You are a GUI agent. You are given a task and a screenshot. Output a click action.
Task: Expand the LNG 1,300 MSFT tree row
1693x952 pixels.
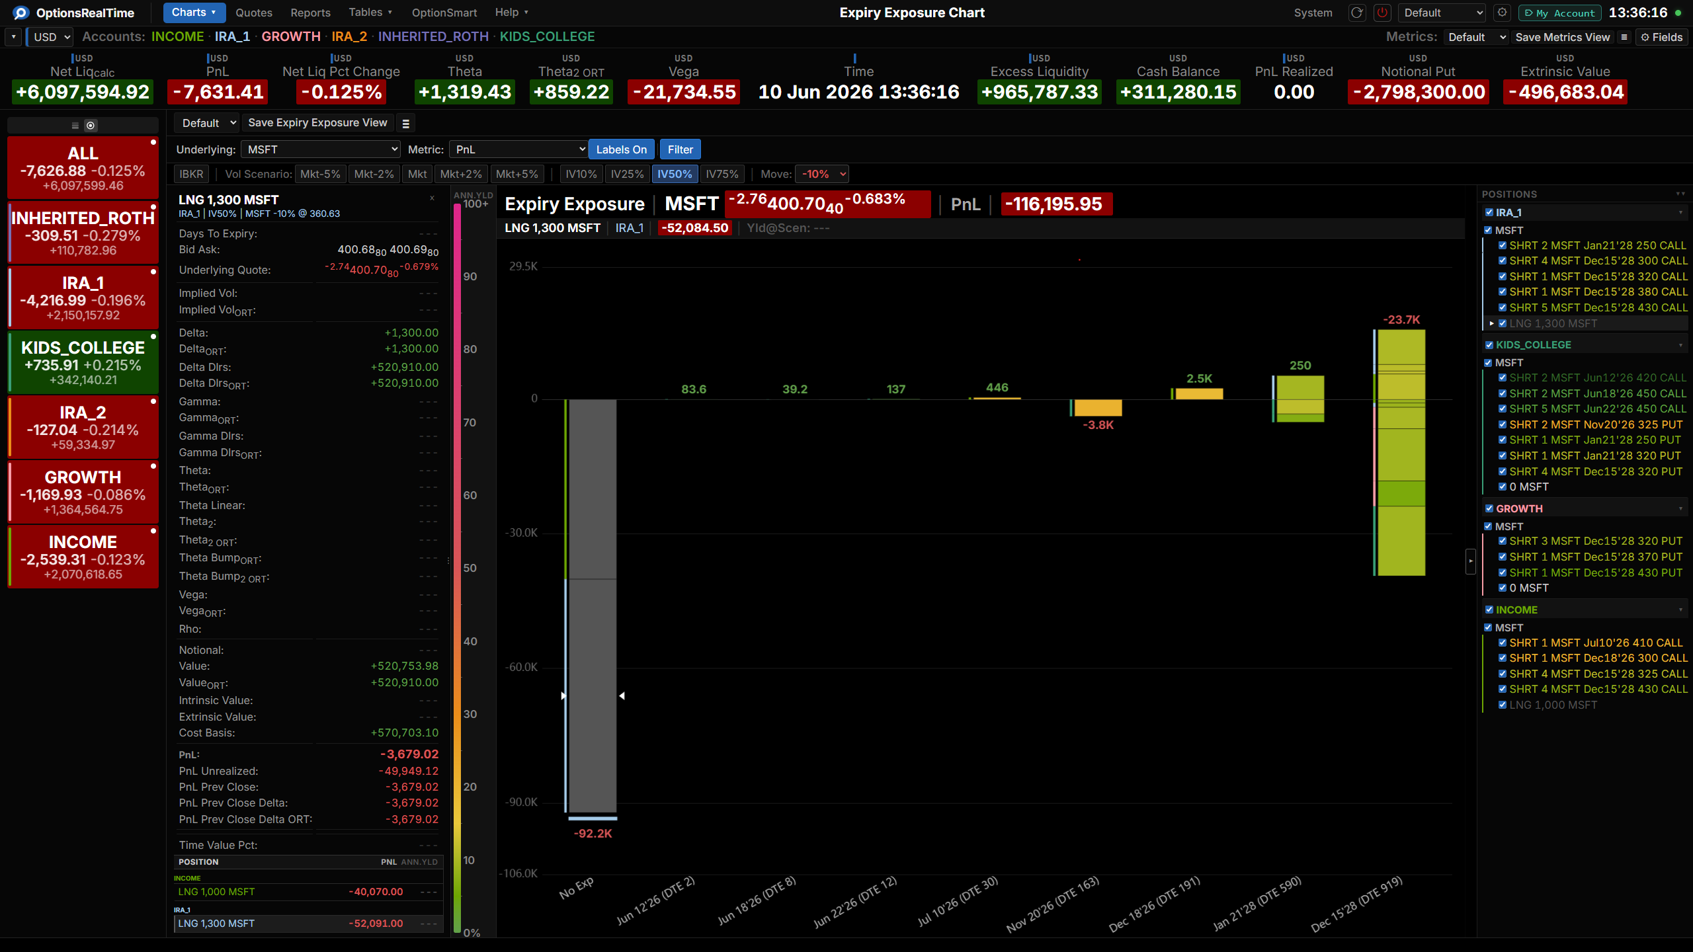click(x=1492, y=323)
